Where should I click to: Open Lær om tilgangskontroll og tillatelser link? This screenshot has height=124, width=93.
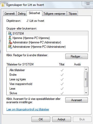point(28,109)
